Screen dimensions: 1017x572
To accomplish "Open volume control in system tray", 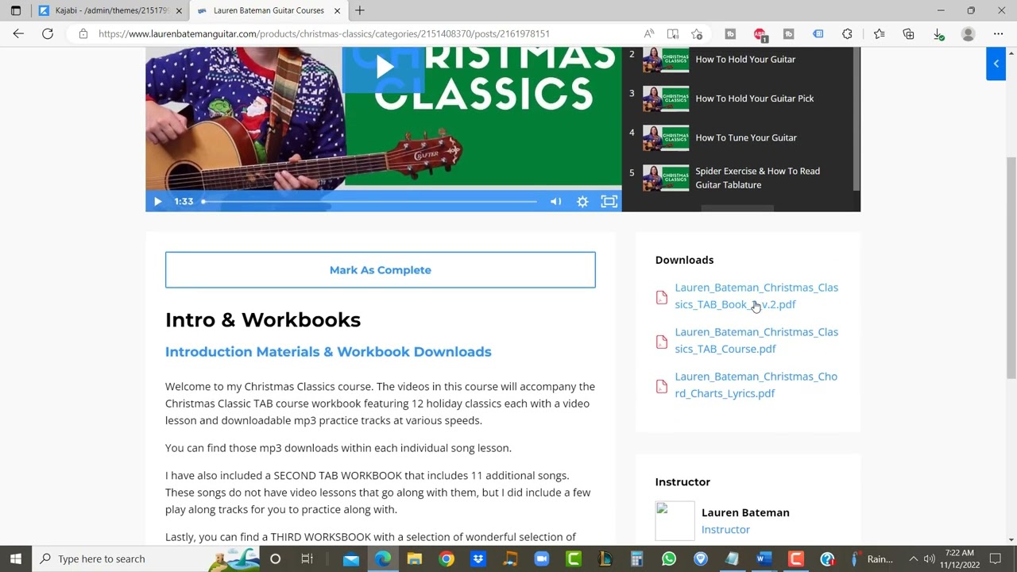I will click(x=929, y=558).
